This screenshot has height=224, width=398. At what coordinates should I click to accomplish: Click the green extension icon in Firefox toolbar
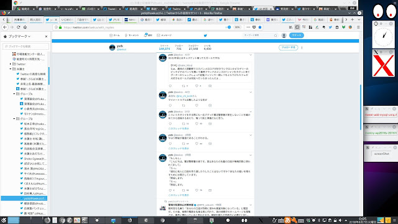[343, 27]
